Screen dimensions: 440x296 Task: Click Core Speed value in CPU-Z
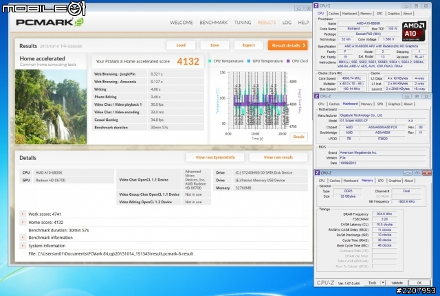[x=351, y=78]
